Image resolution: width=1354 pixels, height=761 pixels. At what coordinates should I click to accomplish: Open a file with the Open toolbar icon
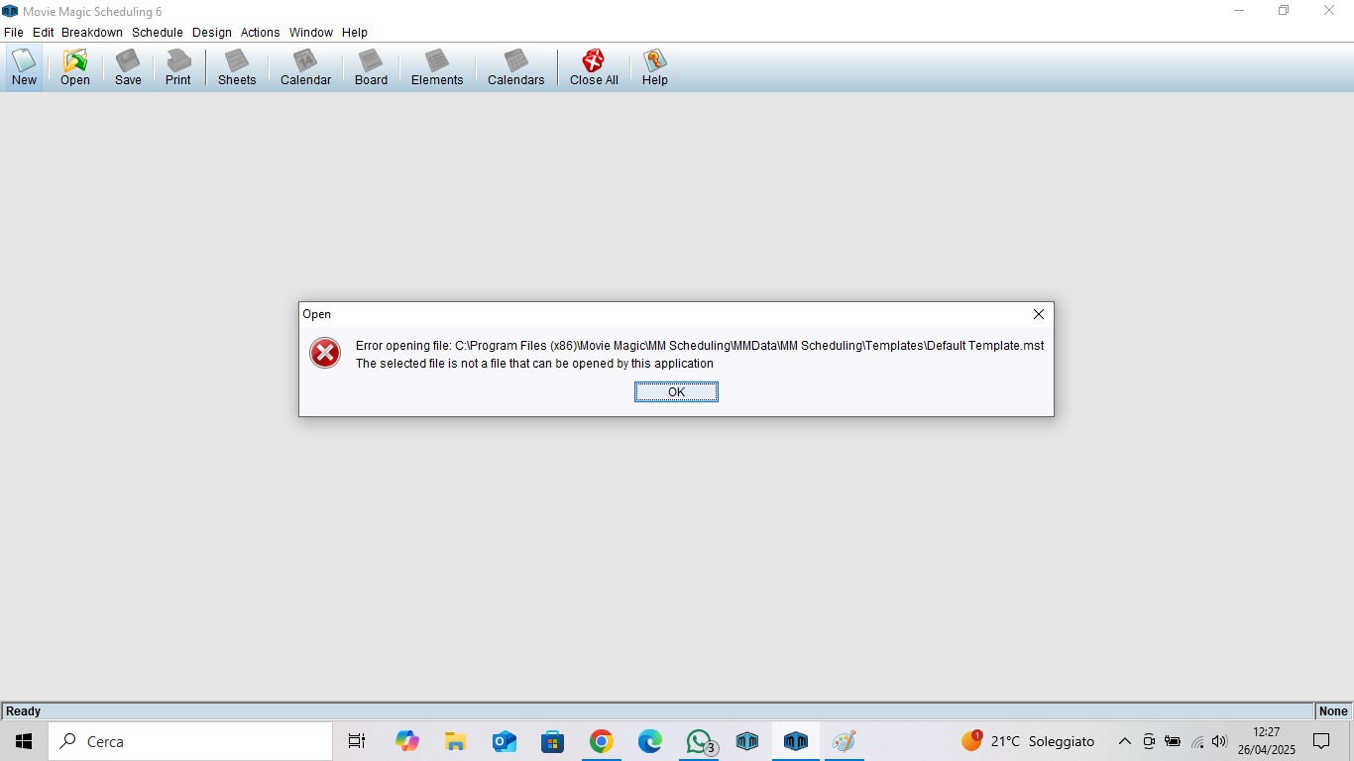[75, 67]
